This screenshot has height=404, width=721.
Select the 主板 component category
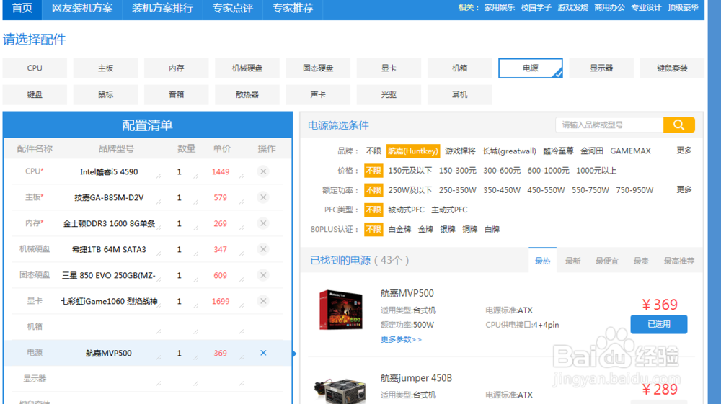click(x=105, y=68)
